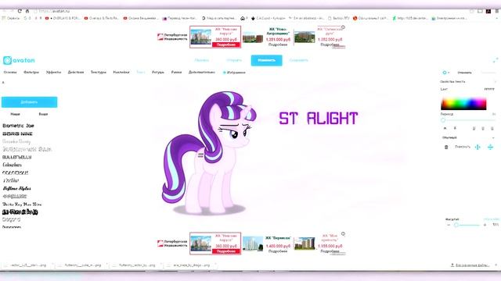Click the star icon beside Избранное
501x281 pixels.
pyautogui.click(x=225, y=73)
